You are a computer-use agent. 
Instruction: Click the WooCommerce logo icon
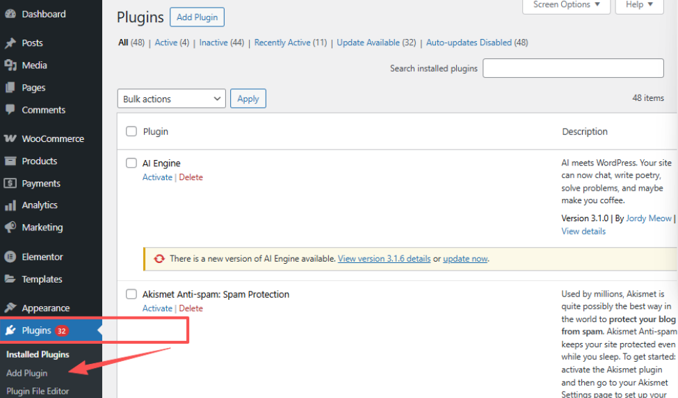tap(10, 139)
